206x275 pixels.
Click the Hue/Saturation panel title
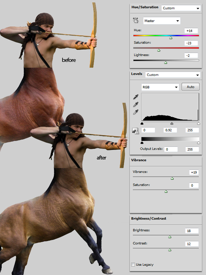(145, 7)
